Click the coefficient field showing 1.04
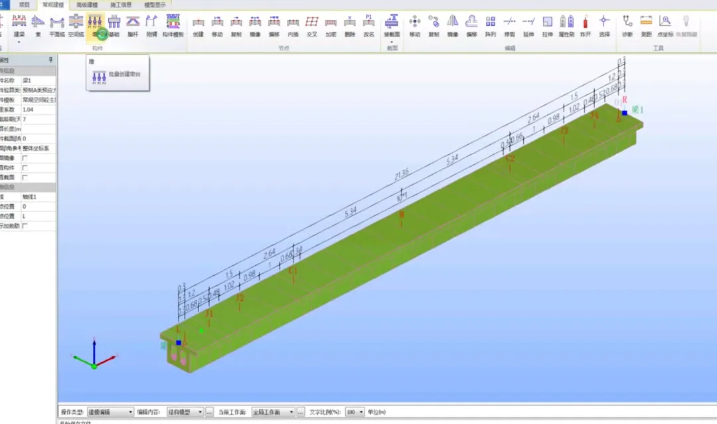 (39, 110)
